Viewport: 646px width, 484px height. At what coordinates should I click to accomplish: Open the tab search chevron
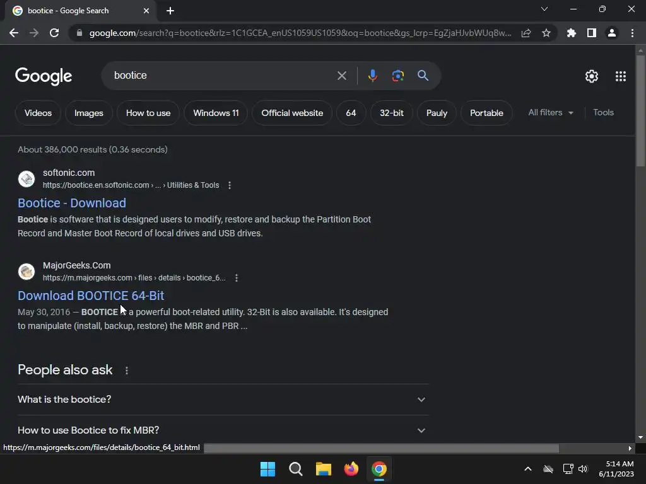coord(544,9)
